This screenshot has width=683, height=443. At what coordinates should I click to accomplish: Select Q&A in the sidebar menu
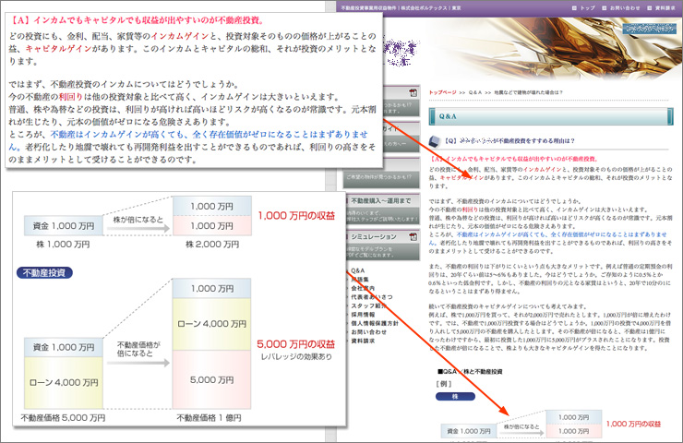click(x=357, y=270)
